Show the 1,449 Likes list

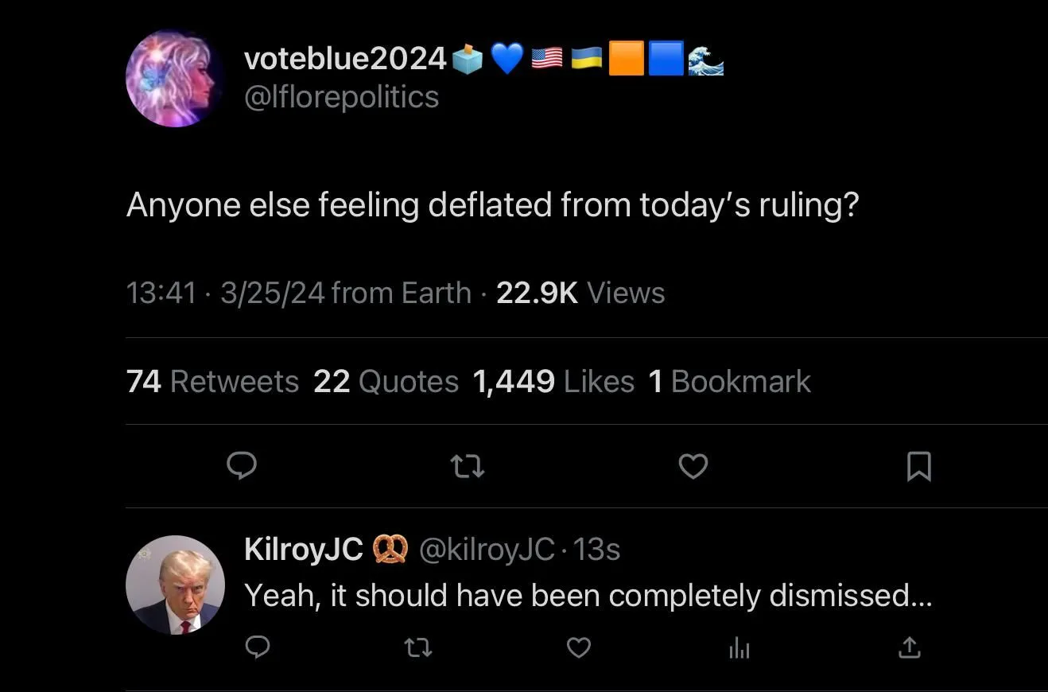[x=553, y=382]
